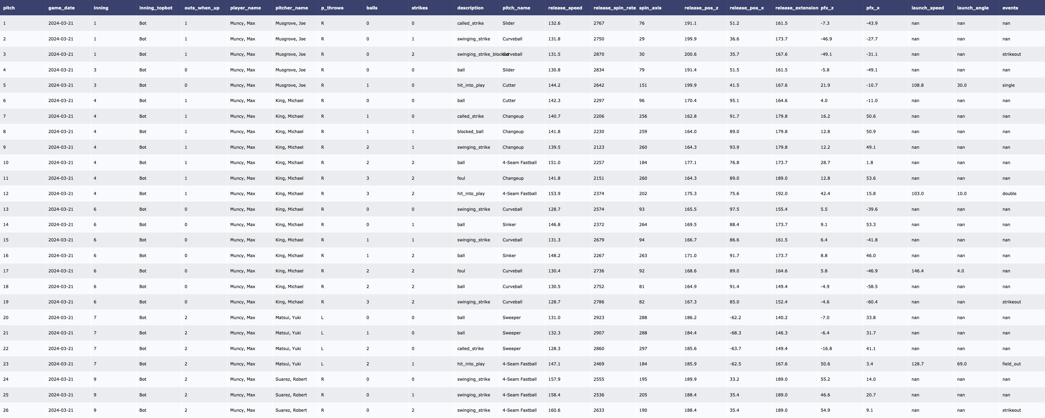Select launch angle value 69.0
This screenshot has height=418, width=1045.
961,364
